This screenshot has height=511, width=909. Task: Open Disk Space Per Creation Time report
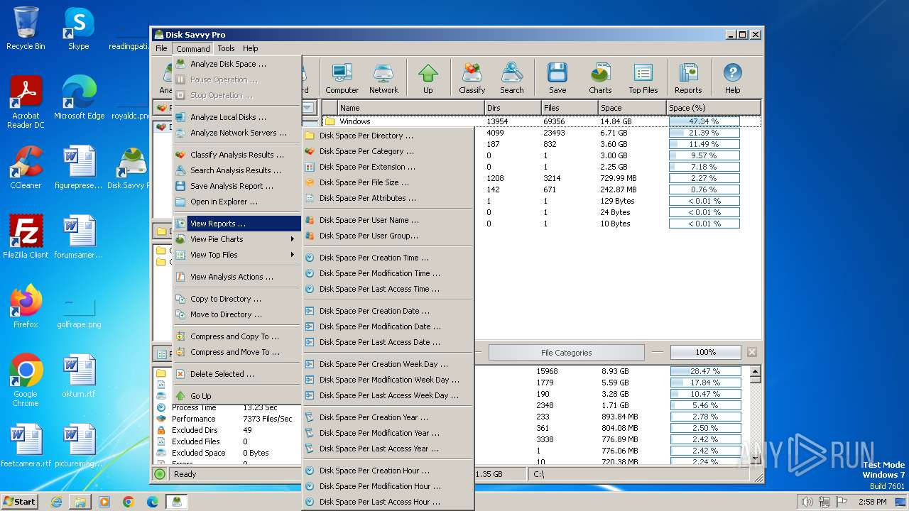[x=388, y=258]
